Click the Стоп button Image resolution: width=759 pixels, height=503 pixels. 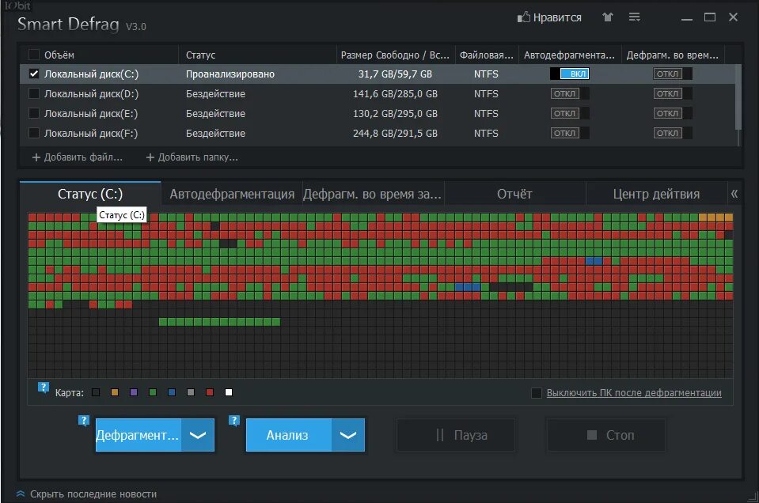[606, 435]
